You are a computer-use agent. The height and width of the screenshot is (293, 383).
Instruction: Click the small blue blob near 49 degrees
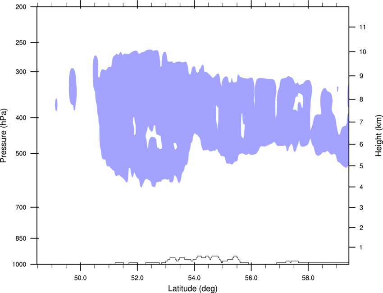click(56, 105)
